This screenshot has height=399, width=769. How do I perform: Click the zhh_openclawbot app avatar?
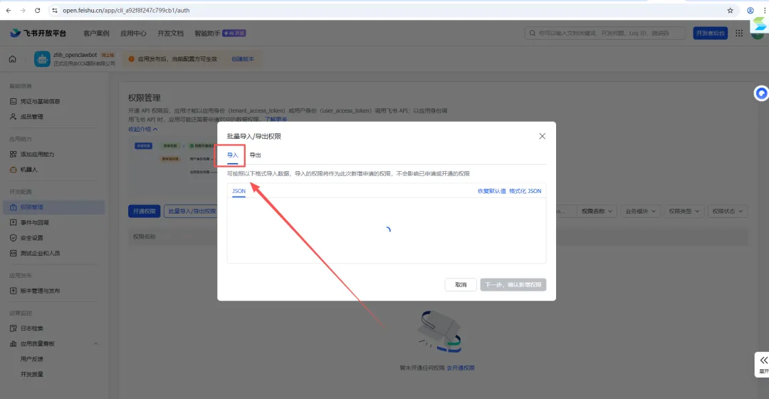click(42, 59)
